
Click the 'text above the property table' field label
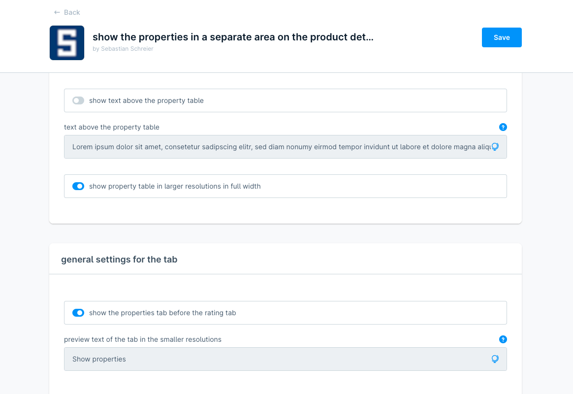coord(112,127)
